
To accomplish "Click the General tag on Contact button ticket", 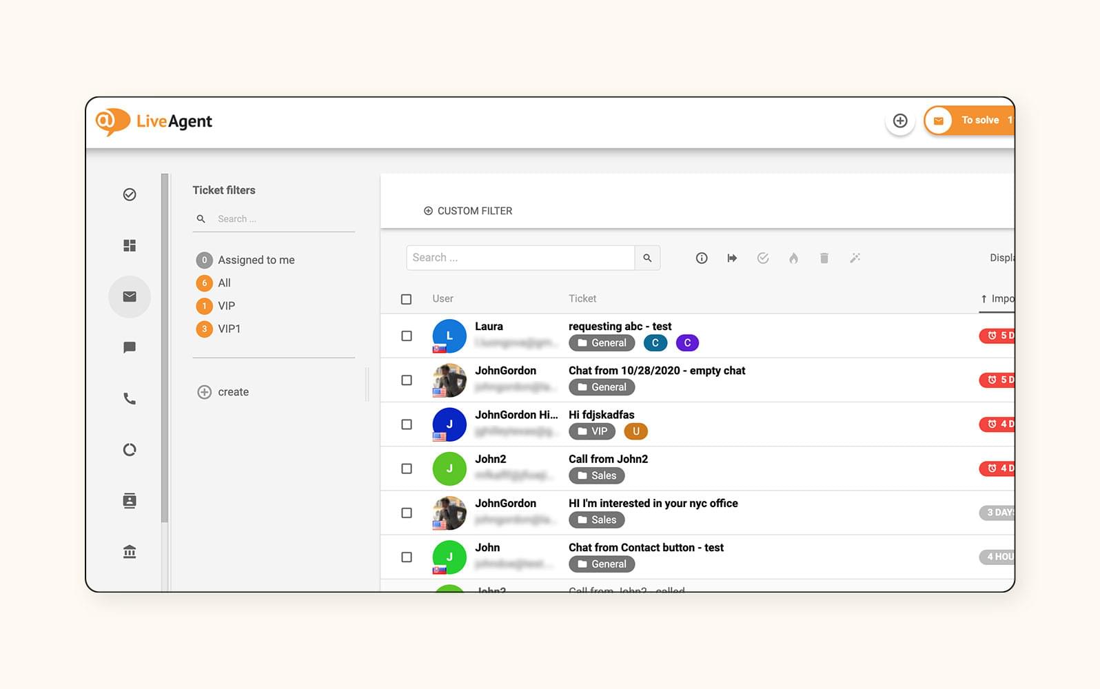I will (602, 564).
